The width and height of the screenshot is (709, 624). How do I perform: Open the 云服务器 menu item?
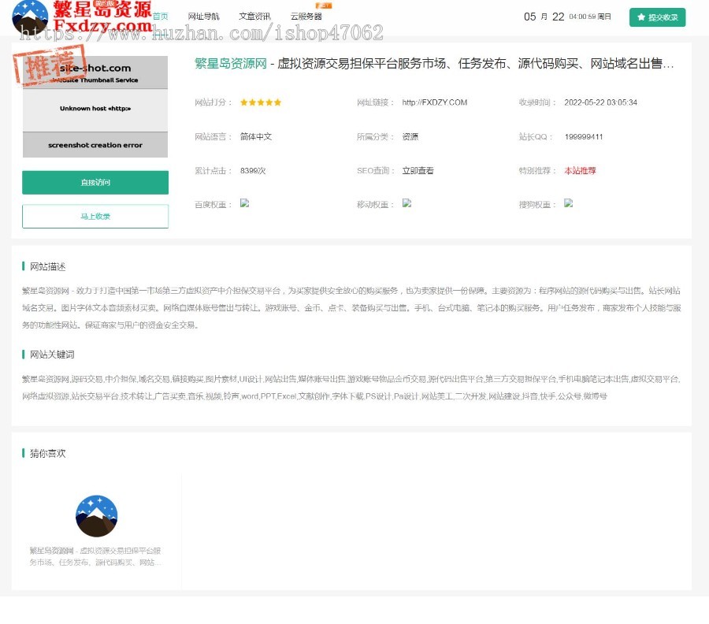(306, 17)
